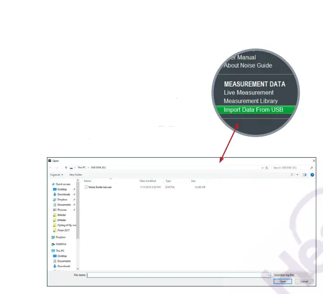
Task: Select the Noise Guide new.ear file
Action: pos(100,187)
